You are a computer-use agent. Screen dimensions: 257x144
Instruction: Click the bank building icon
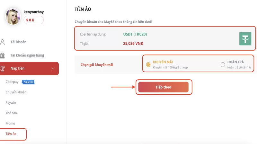pos(3,55)
